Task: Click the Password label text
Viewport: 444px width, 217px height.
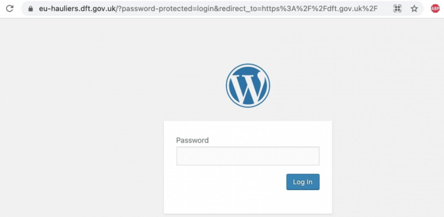Action: tap(192, 140)
